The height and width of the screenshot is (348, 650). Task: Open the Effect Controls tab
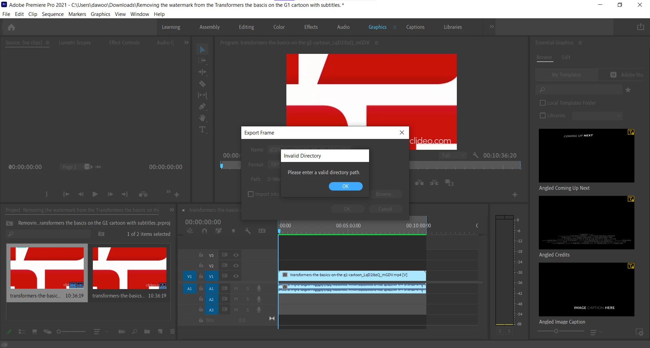tap(124, 43)
